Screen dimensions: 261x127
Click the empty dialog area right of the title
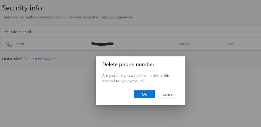coord(170,65)
